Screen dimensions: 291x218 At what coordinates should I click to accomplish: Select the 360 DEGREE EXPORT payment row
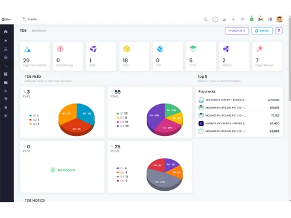pyautogui.click(x=239, y=100)
